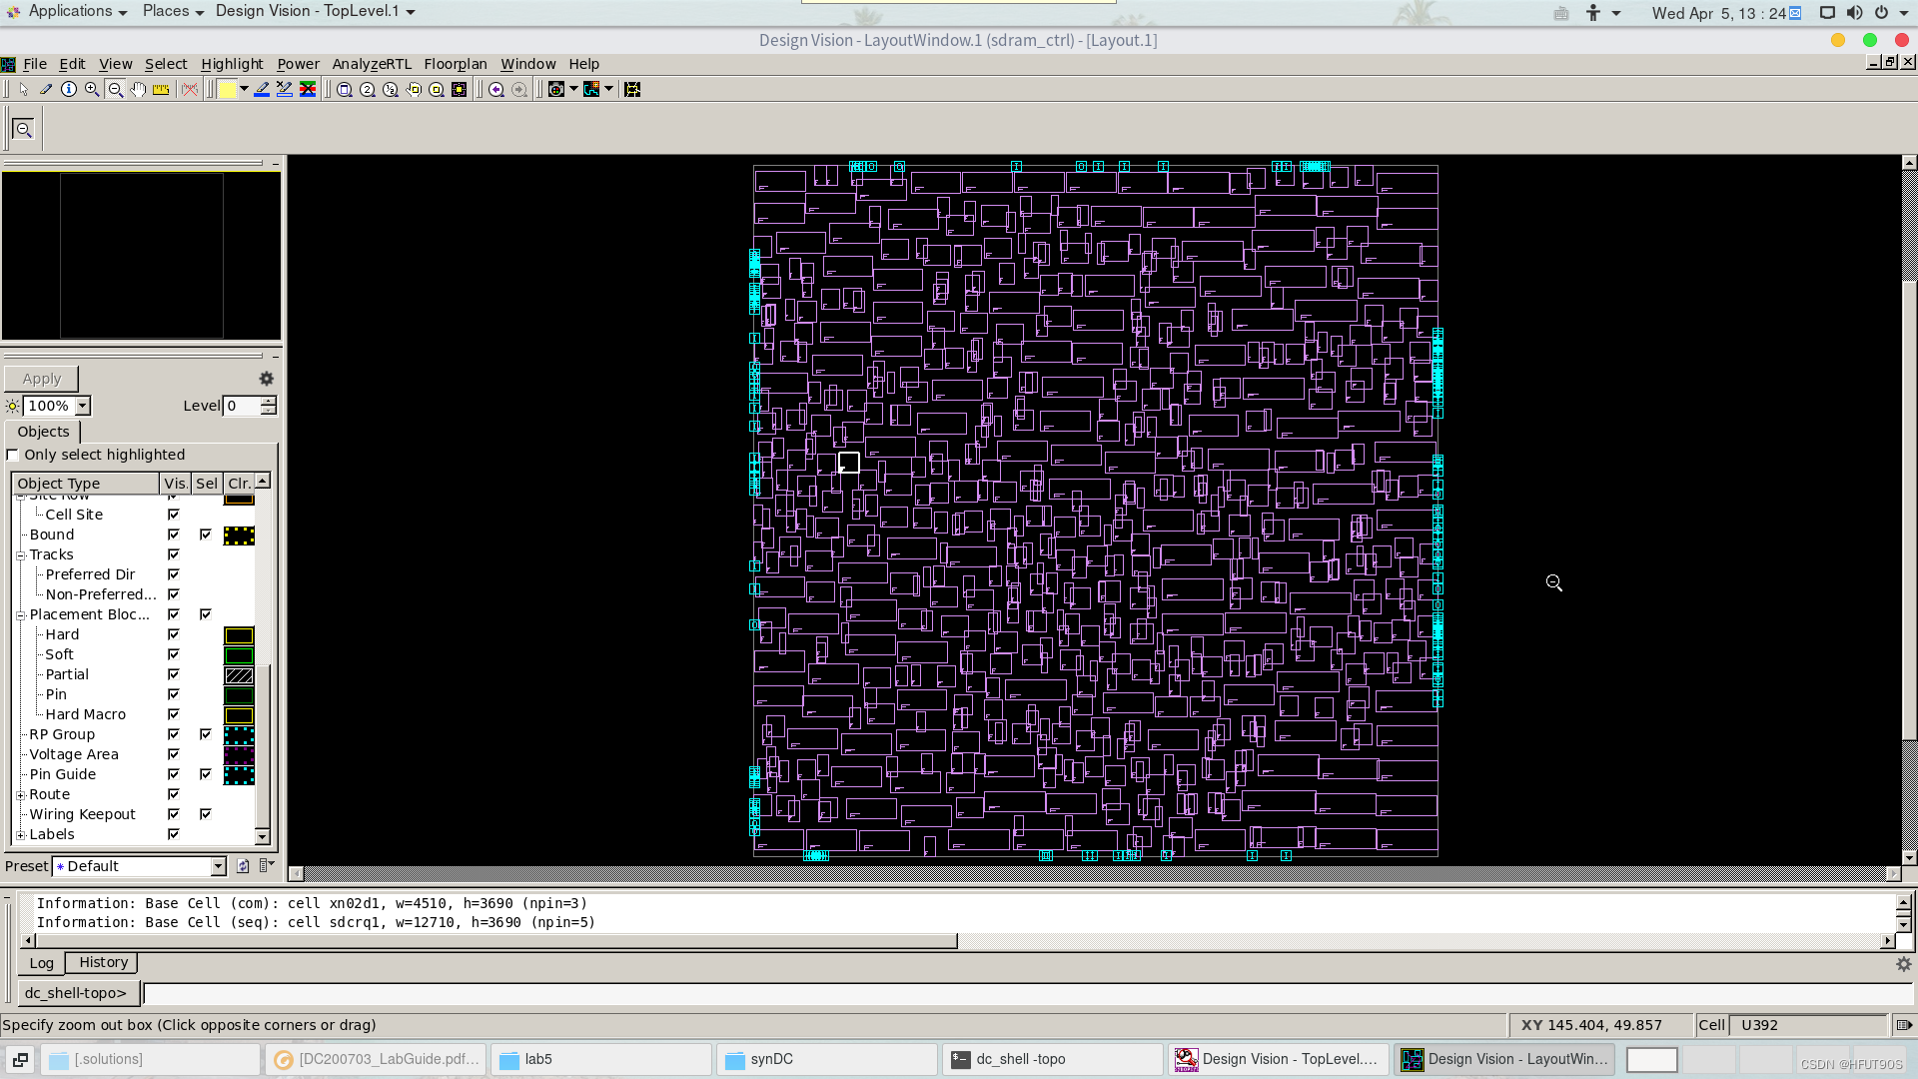Select the Pan hand tool
This screenshot has height=1079, width=1918.
tap(138, 90)
